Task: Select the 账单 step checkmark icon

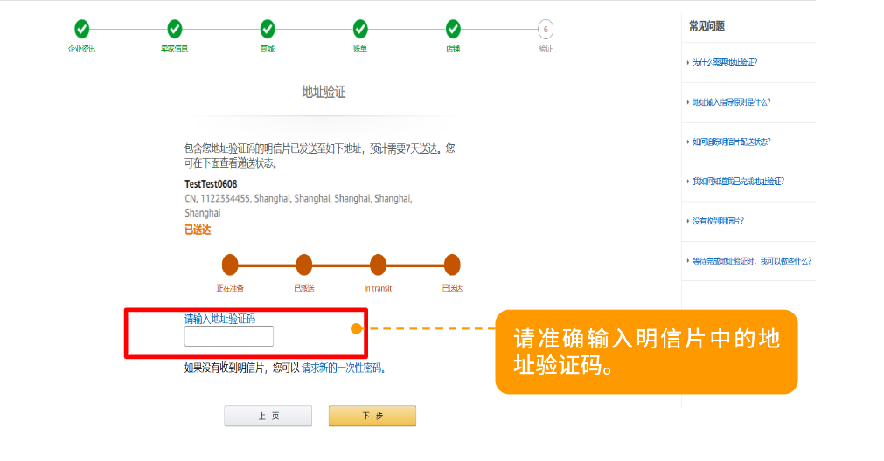Action: coord(360,29)
